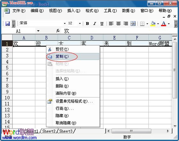Click horizontal scrollbar left arrow
Image resolution: width=179 pixels, height=141 pixels.
click(x=108, y=131)
